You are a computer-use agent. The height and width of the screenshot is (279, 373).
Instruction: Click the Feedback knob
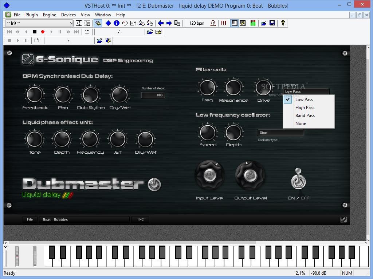pos(35,94)
